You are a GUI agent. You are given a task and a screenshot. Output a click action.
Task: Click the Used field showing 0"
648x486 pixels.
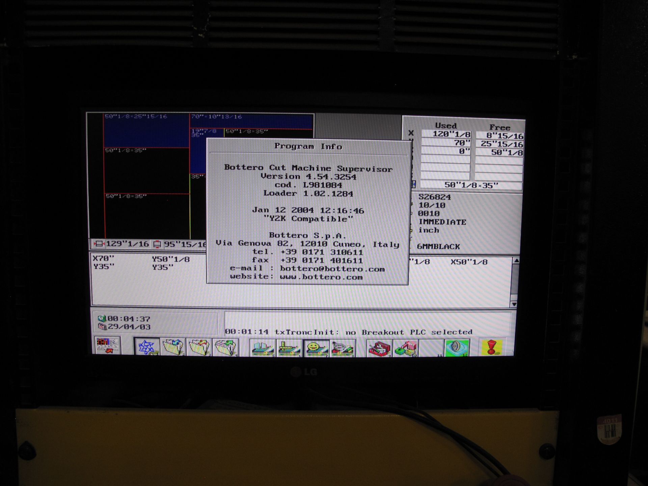click(x=446, y=151)
